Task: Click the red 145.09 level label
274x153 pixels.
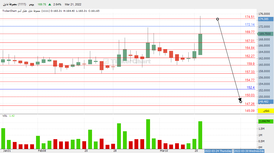Action: click(x=250, y=111)
